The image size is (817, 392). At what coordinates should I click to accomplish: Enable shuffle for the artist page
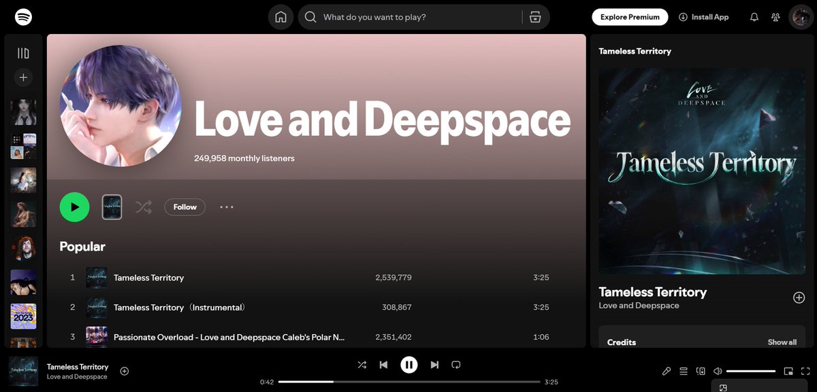click(143, 207)
